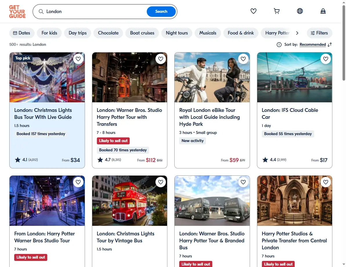Favorite the Royal London eBike Tour
The image size is (346, 267).
click(243, 59)
